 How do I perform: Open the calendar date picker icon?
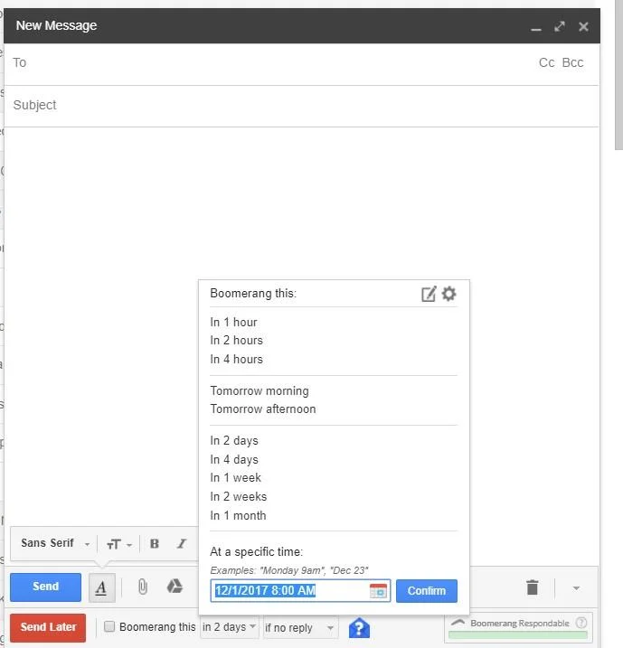(378, 591)
